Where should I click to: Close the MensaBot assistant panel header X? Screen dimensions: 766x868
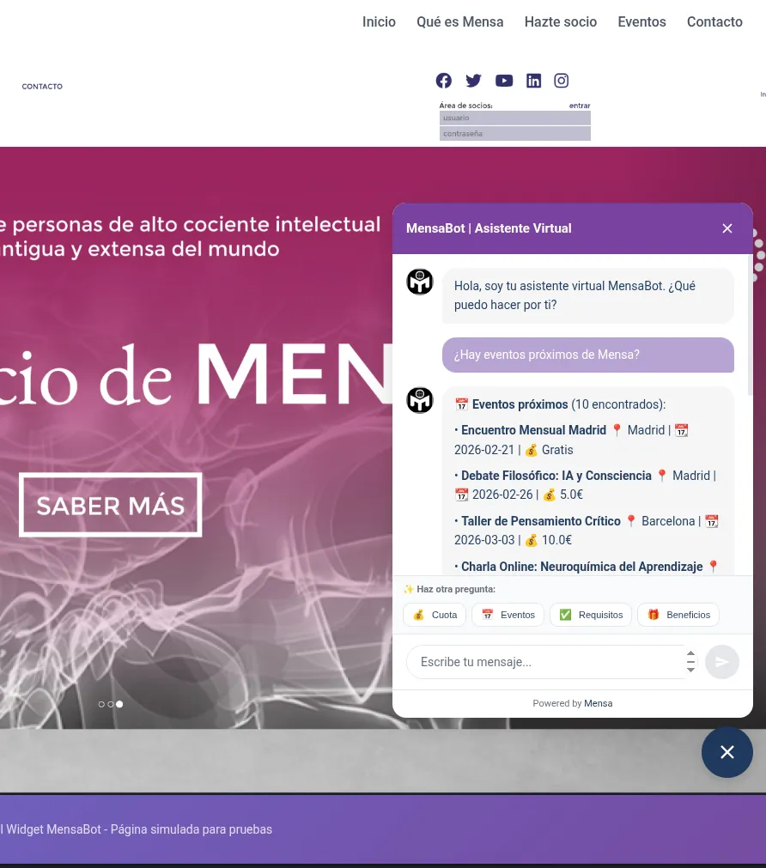727,228
